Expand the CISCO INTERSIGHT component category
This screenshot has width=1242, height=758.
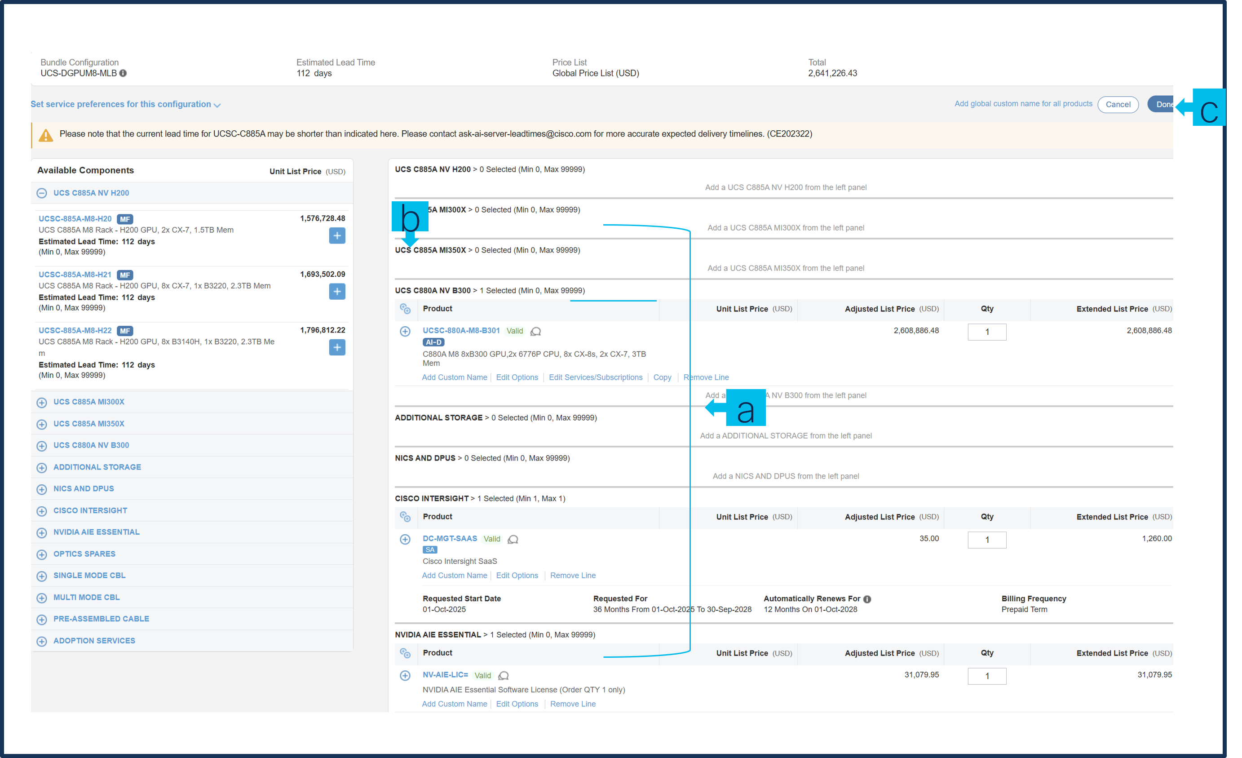(x=42, y=511)
